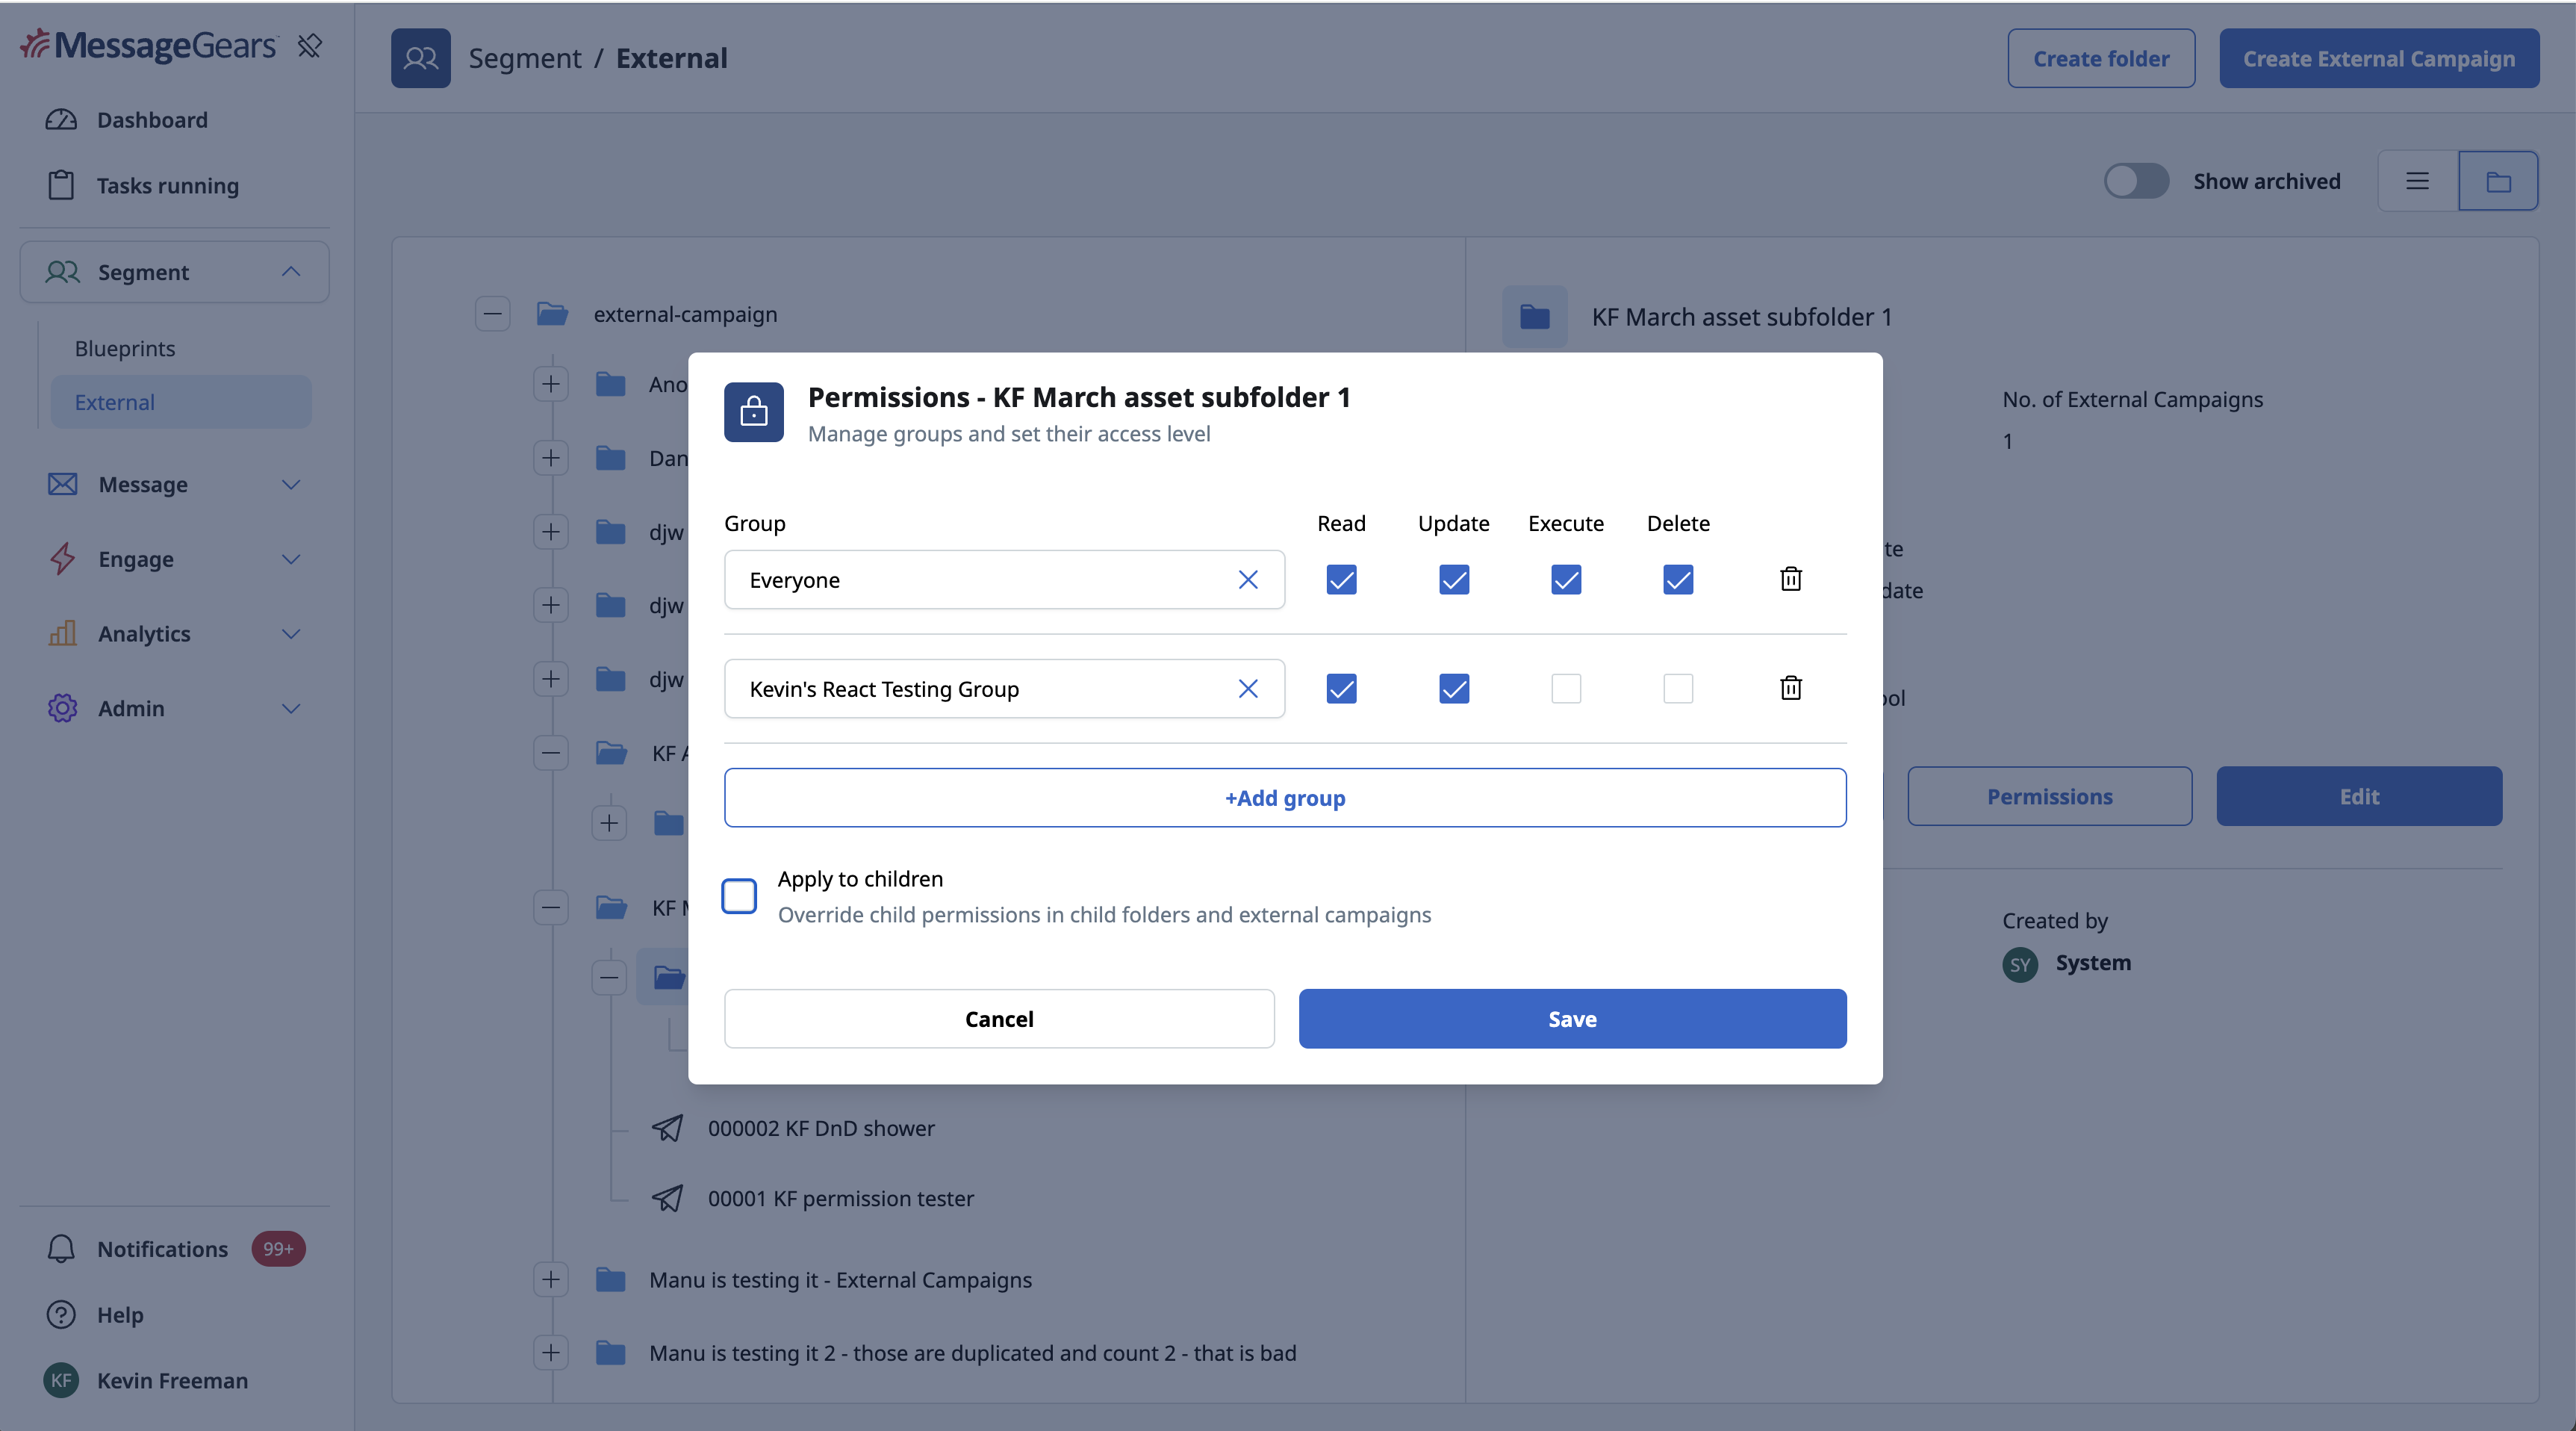Uncheck Delete permission for Everyone
Image resolution: width=2576 pixels, height=1431 pixels.
pos(1677,579)
